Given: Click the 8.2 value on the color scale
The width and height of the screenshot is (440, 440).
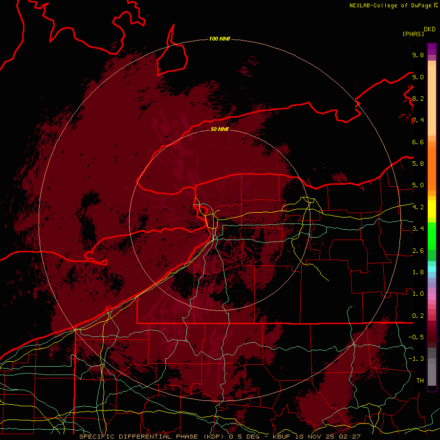Looking at the screenshot, I should pyautogui.click(x=418, y=98).
